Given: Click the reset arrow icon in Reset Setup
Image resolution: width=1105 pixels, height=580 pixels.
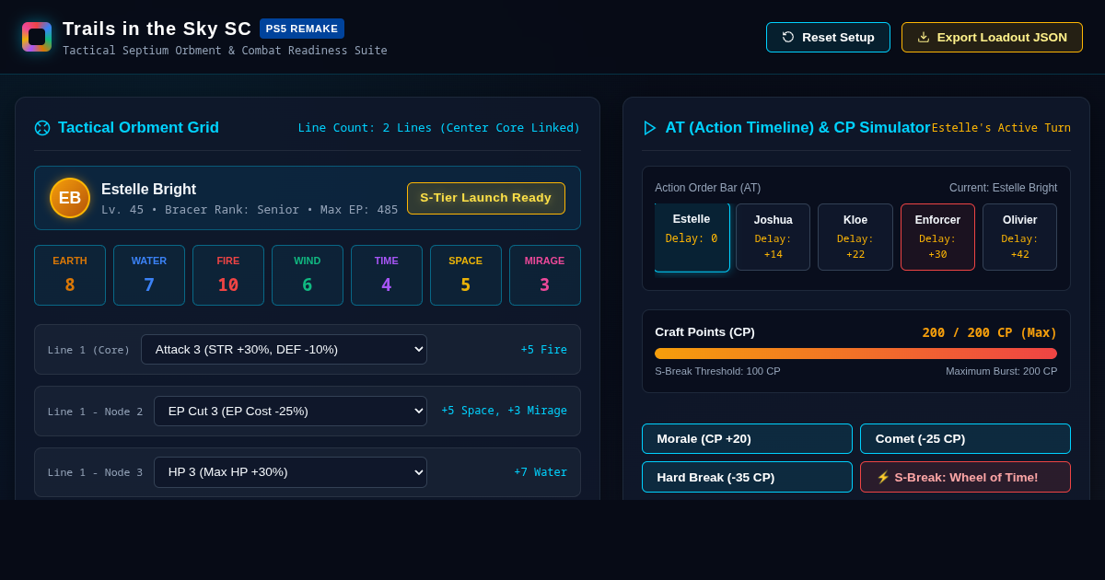Looking at the screenshot, I should (788, 37).
